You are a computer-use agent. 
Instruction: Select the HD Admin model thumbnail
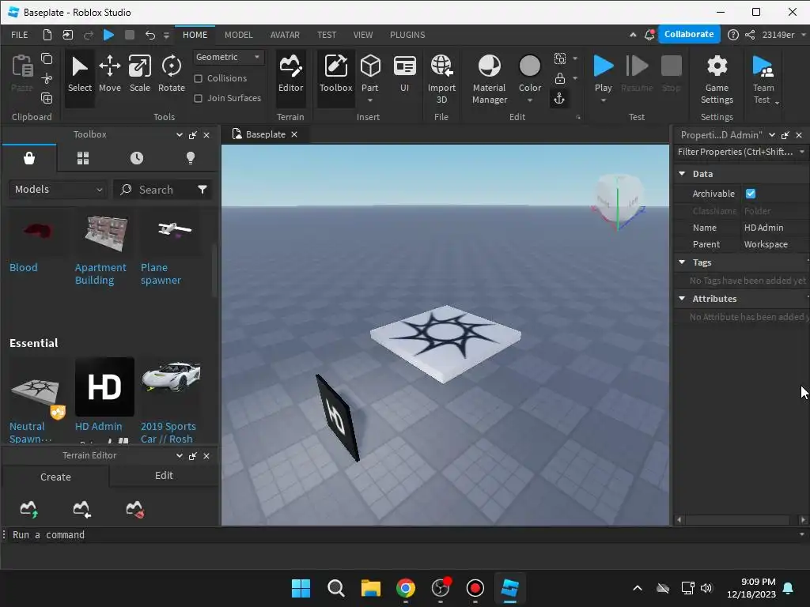104,386
